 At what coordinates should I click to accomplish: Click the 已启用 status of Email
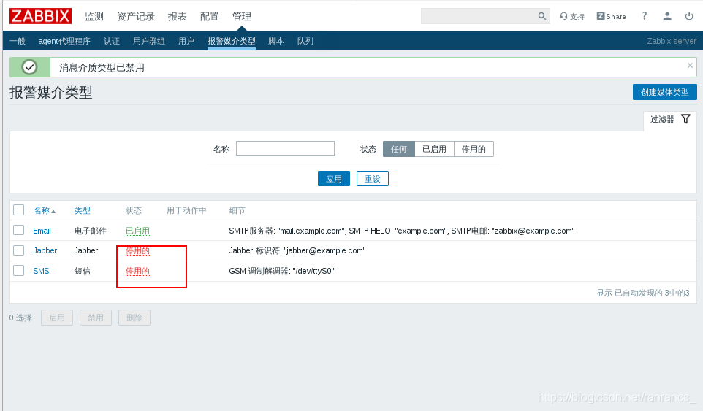(137, 231)
